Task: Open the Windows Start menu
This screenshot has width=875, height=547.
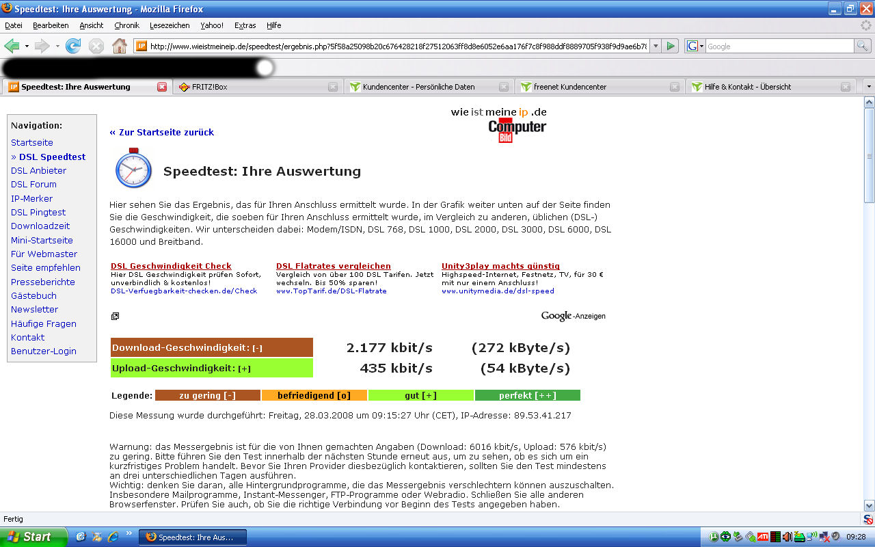Action: coord(33,537)
